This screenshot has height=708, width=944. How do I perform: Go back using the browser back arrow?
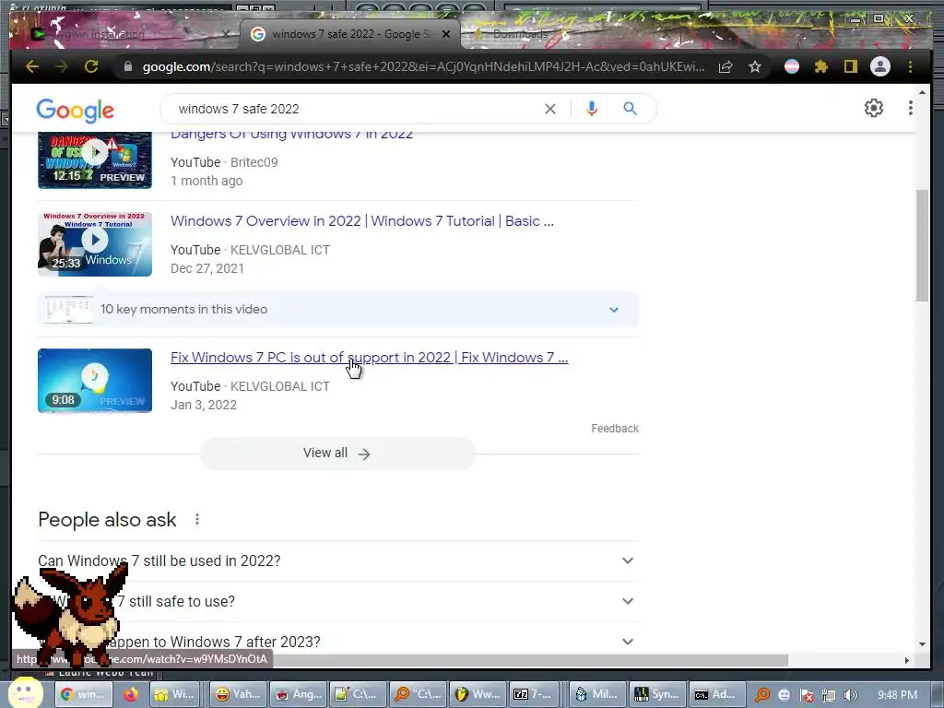tap(32, 66)
